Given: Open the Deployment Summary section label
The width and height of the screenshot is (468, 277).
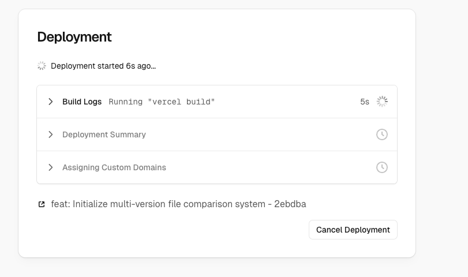Looking at the screenshot, I should pyautogui.click(x=104, y=134).
